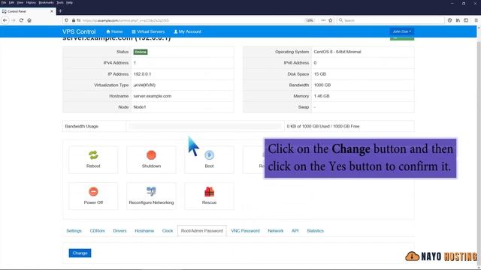Go to Home in navbar

pos(114,31)
